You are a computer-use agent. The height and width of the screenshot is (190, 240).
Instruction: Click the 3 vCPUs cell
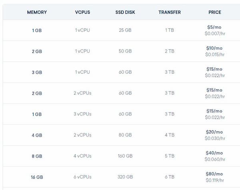click(82, 114)
